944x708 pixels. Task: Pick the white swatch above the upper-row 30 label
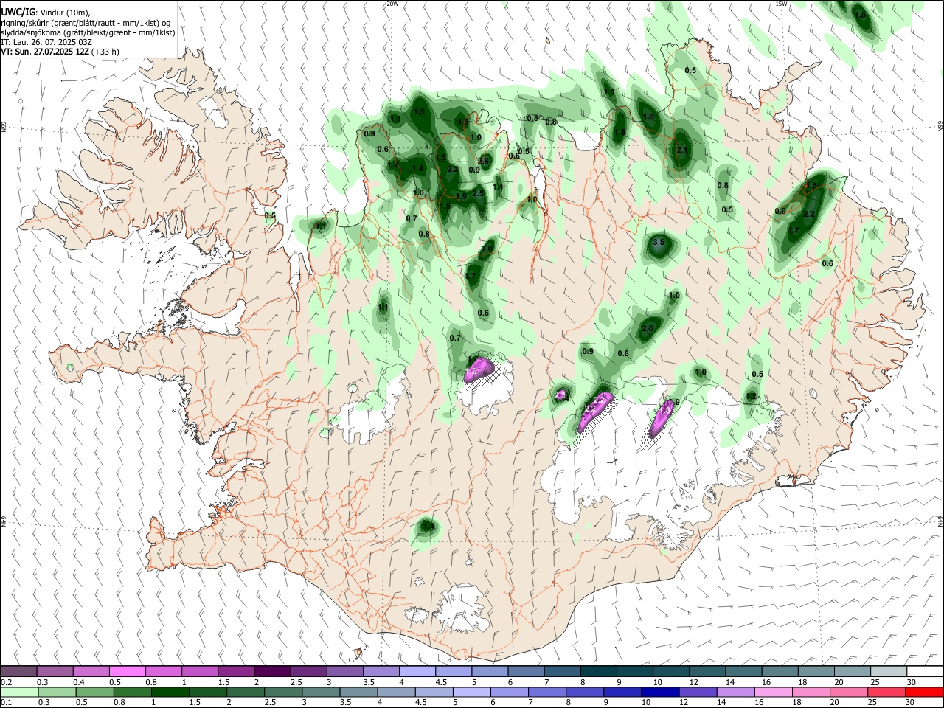[x=925, y=671]
